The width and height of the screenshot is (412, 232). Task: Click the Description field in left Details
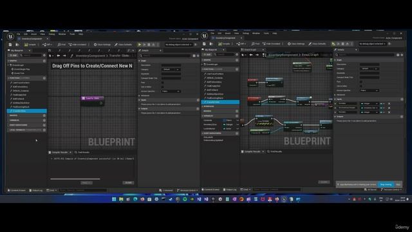[171, 65]
